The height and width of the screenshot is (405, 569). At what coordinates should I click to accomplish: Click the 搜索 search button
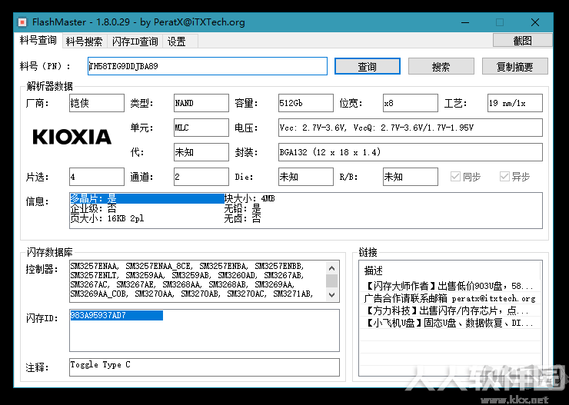[441, 66]
